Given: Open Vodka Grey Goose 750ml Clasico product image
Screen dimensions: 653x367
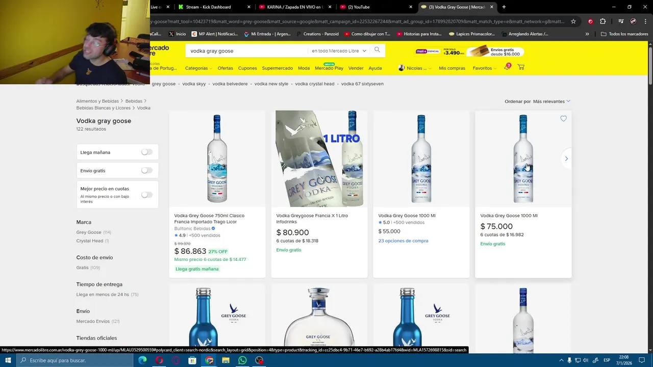Looking at the screenshot, I should pyautogui.click(x=217, y=159).
